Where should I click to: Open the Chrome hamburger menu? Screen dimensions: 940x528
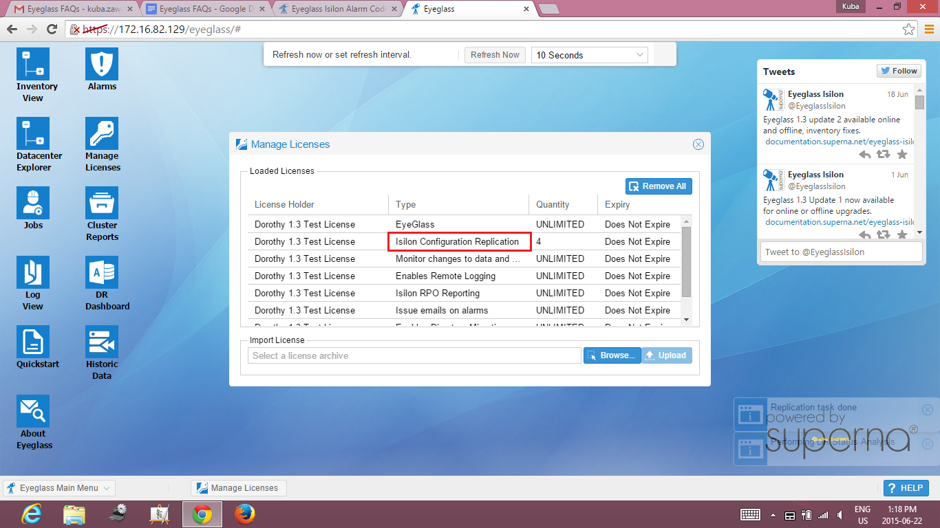(x=929, y=30)
